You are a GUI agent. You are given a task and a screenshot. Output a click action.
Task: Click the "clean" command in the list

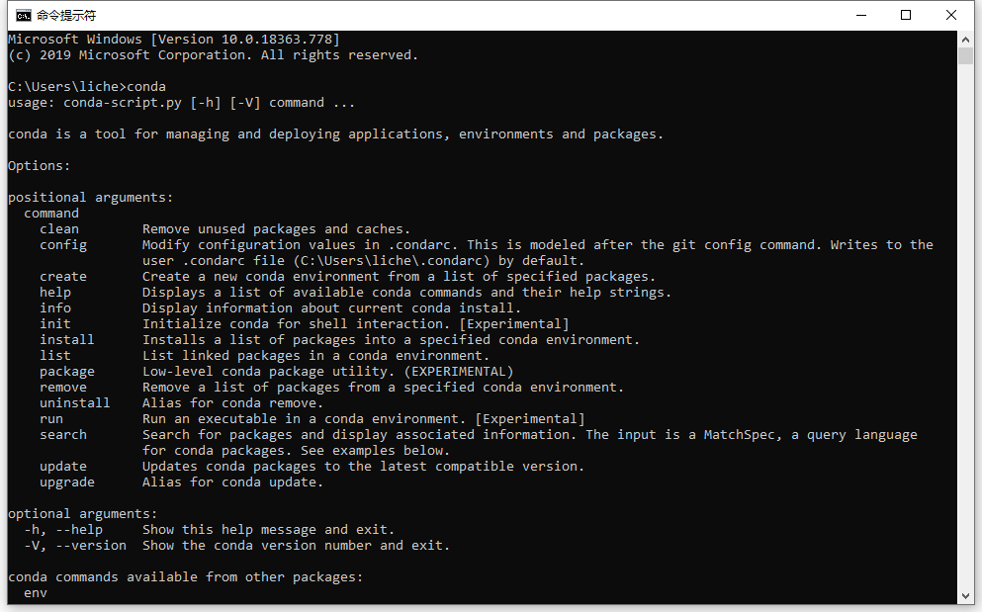[x=59, y=229]
